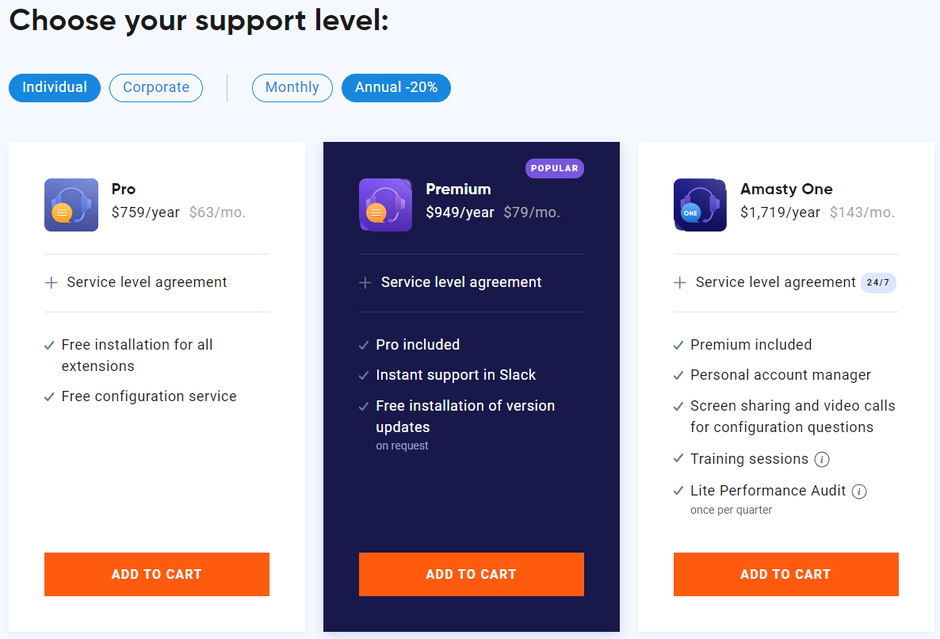This screenshot has width=940, height=639.
Task: Select the Individual plan type
Action: (55, 88)
